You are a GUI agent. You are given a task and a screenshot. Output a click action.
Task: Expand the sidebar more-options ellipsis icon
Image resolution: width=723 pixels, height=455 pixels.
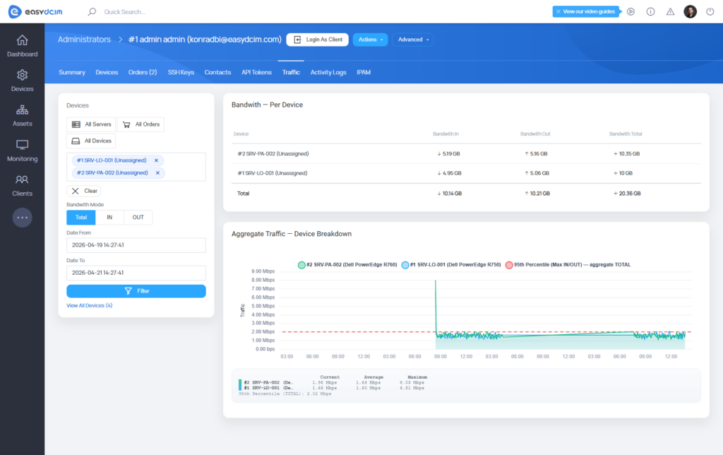point(22,217)
